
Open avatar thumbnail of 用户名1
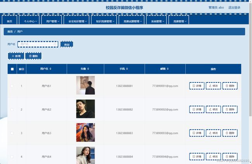[x=86, y=85]
